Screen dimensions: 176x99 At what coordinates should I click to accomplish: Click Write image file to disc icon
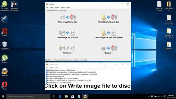tap(68, 17)
